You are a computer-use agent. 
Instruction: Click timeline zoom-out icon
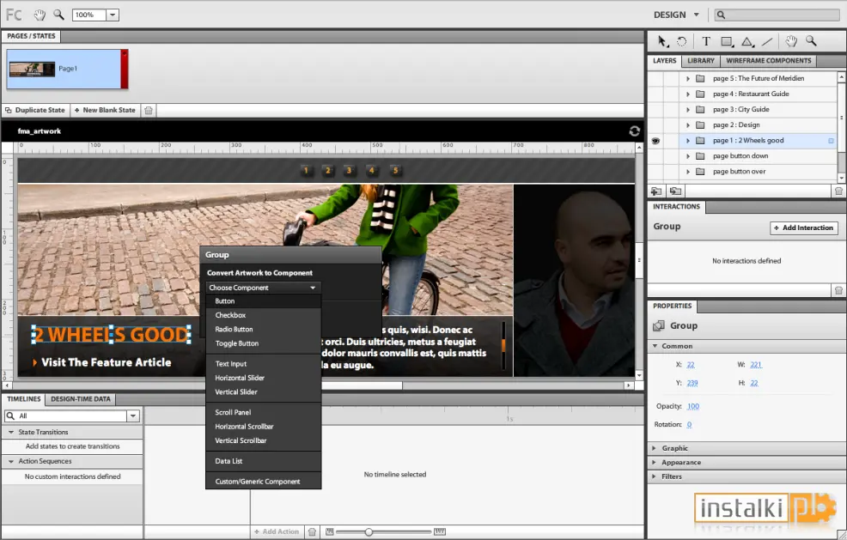pyautogui.click(x=330, y=532)
